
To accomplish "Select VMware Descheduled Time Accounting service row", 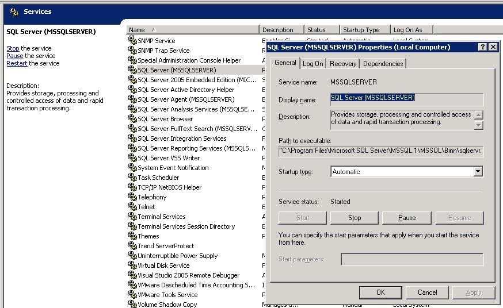I will click(x=196, y=285).
